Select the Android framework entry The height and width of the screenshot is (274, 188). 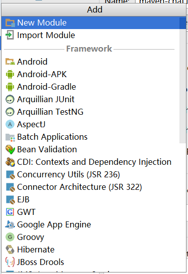(90, 62)
